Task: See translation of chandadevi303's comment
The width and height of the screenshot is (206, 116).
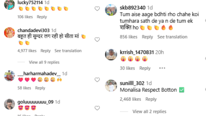Action: [x=68, y=51]
